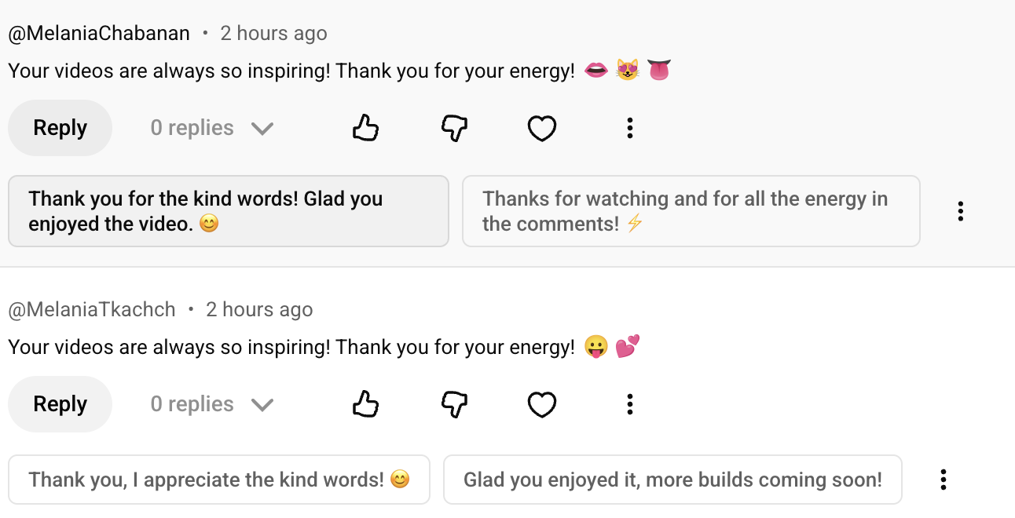Open suggested replies menu for second comment
Screen dimensions: 1015x518
(x=943, y=480)
